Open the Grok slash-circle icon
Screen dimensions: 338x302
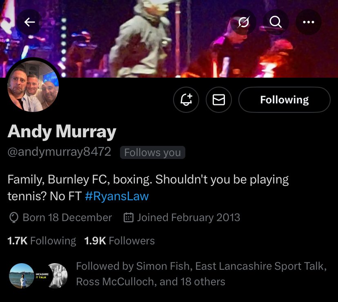(x=243, y=22)
